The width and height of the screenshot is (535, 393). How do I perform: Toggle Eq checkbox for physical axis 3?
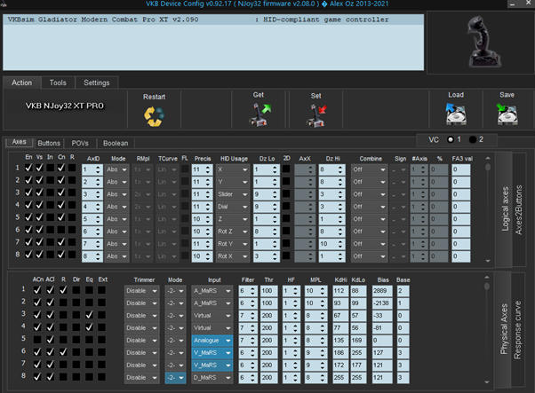pos(90,314)
